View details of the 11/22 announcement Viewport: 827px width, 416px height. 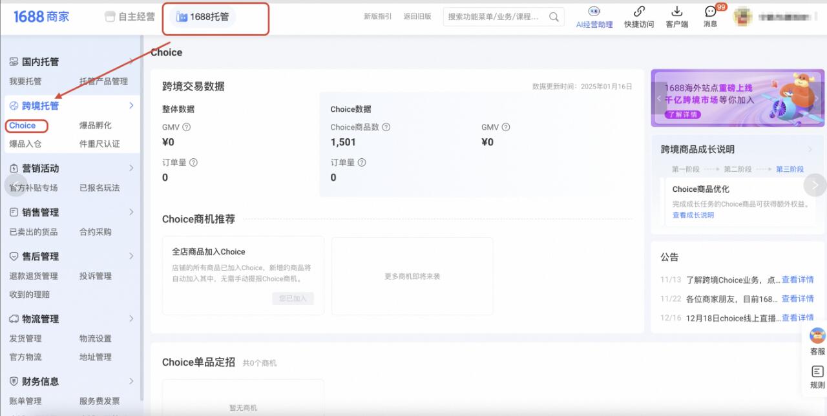pos(798,299)
